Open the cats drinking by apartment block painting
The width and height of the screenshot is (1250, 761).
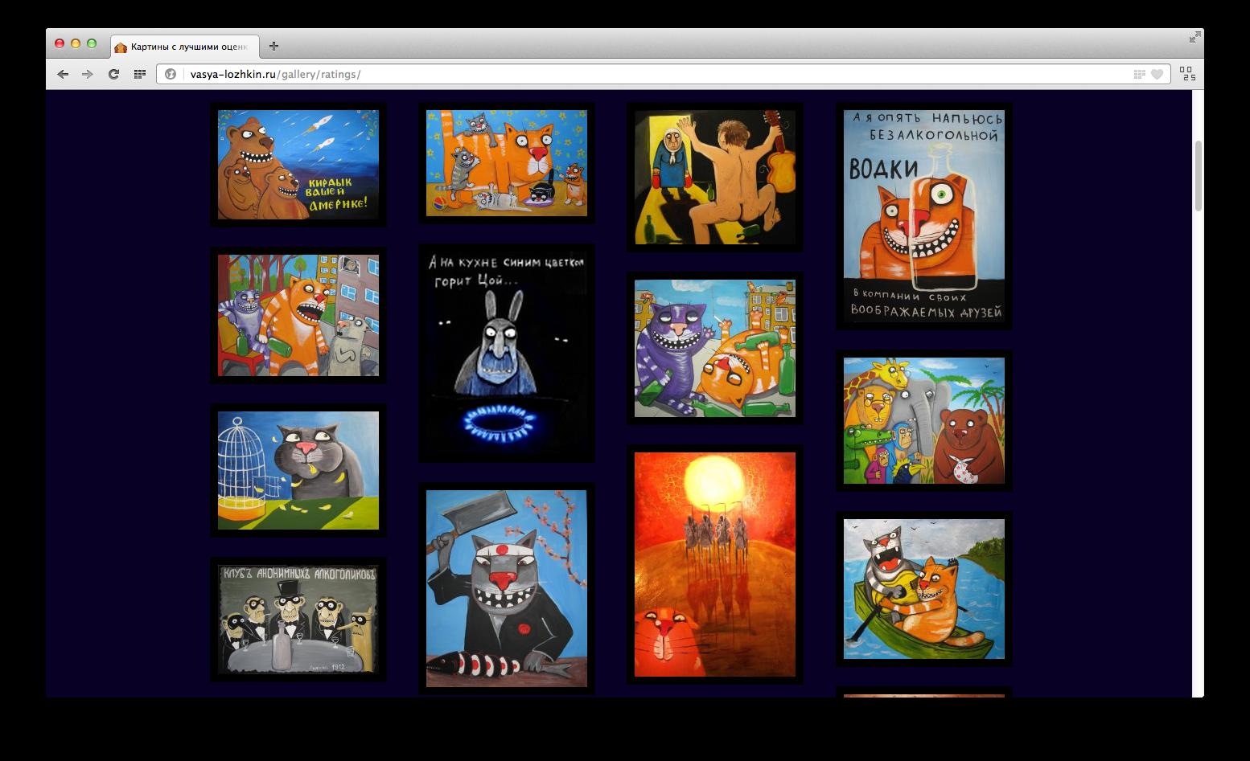tap(298, 315)
